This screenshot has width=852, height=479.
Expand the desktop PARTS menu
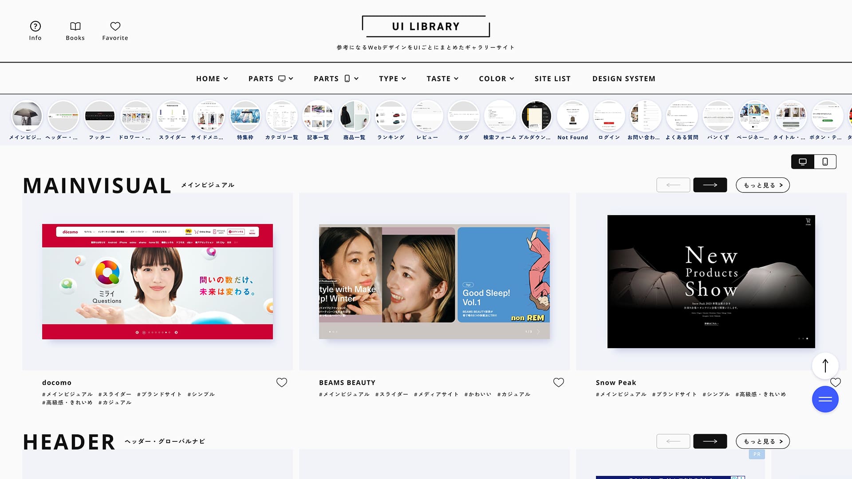click(x=271, y=79)
